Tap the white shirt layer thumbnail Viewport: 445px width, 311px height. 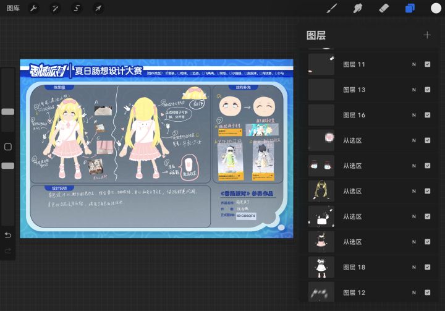coord(321,216)
